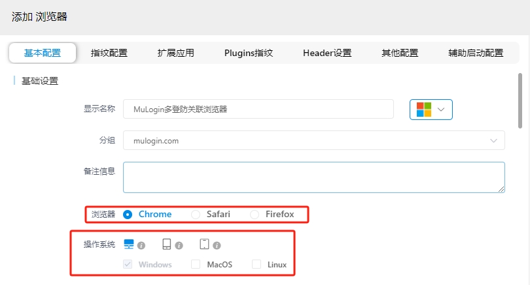This screenshot has height=285, width=530.
Task: Toggle the Windows checkbox
Action: [128, 264]
